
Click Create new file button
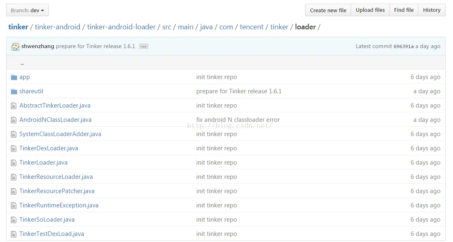[x=328, y=10]
